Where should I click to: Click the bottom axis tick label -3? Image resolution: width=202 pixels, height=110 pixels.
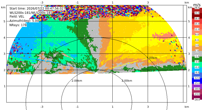click(x=42, y=107)
